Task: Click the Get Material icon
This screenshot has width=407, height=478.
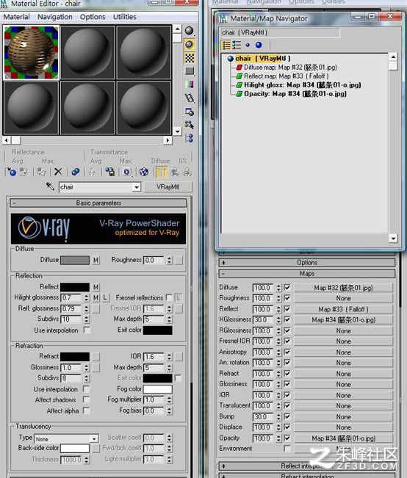Action: 12,172
